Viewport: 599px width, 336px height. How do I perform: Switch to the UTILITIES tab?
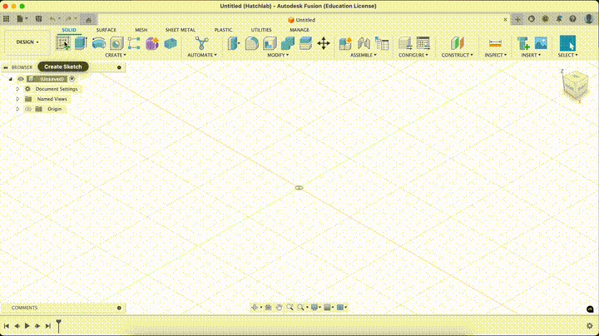coord(261,30)
